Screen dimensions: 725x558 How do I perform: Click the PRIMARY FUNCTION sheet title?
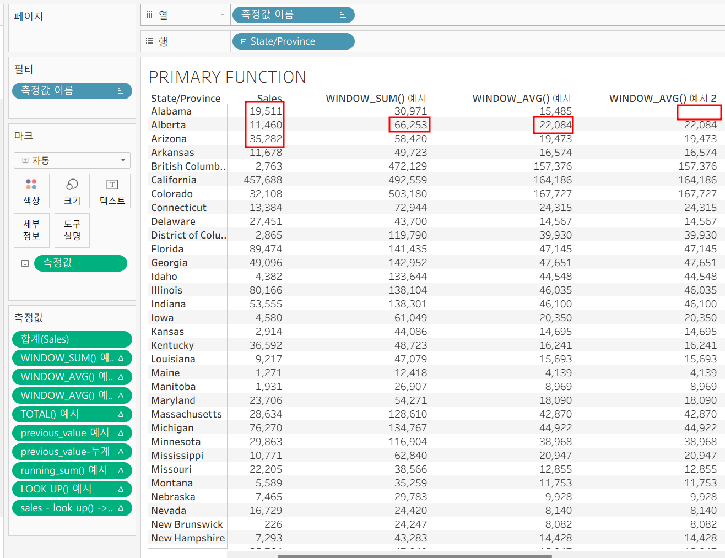[228, 77]
